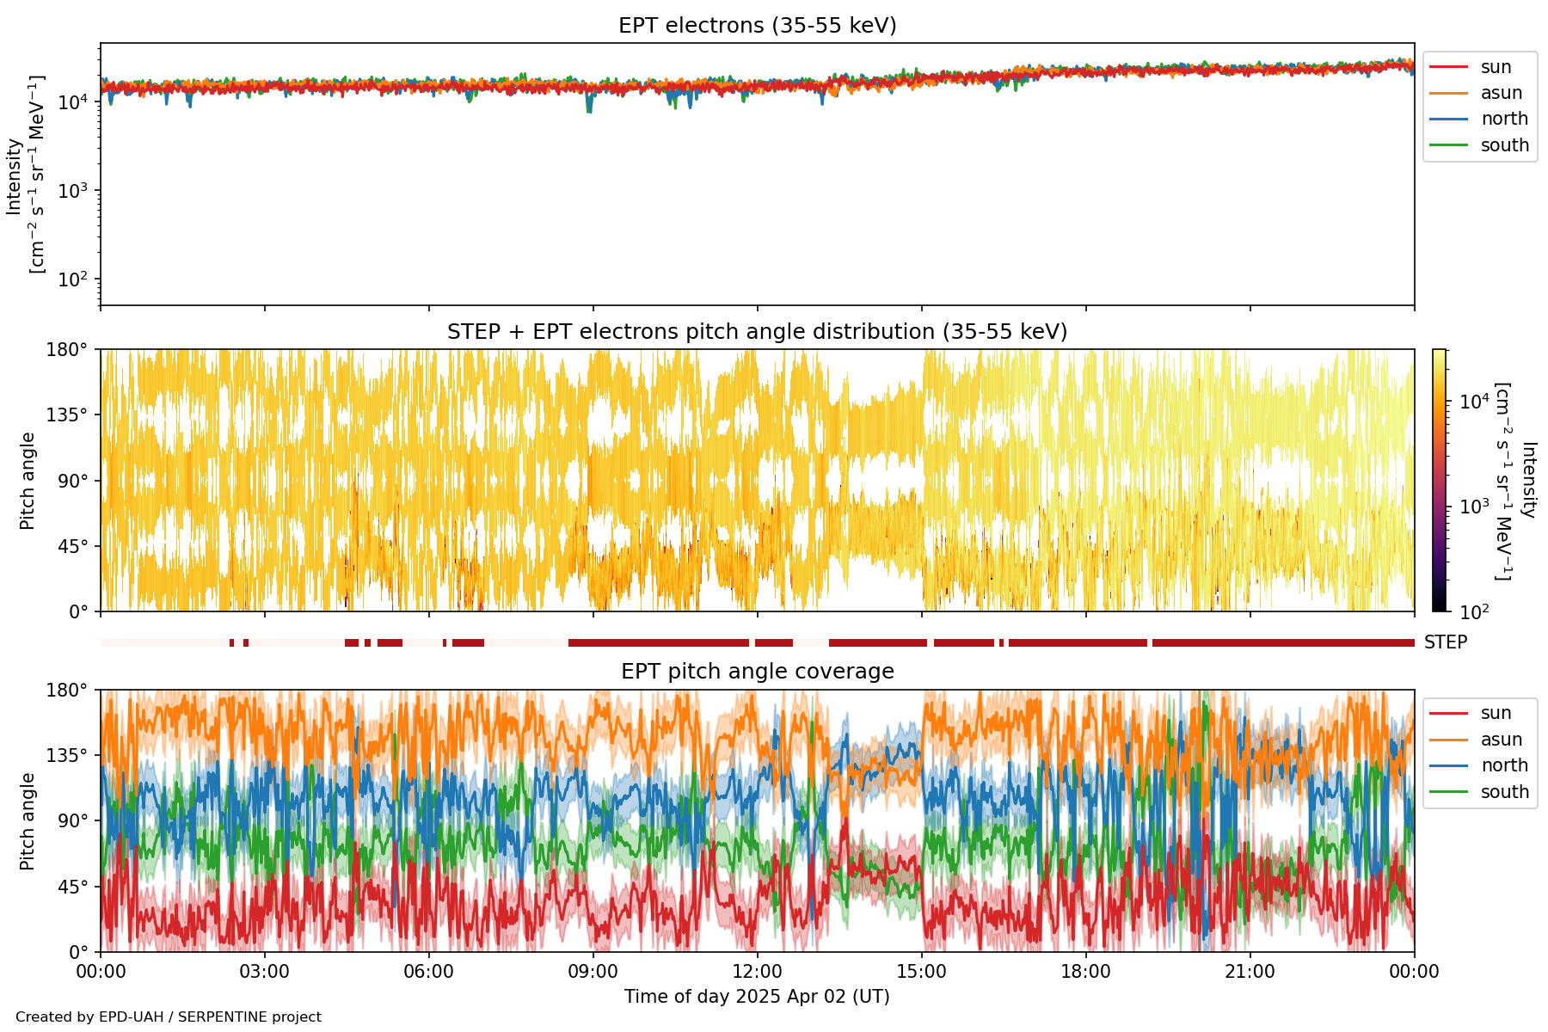Click the 18:00 time axis tick label

[x=1085, y=972]
